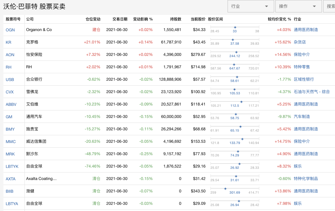This screenshot has width=335, height=211.
Task: Sort by 持股数 column header
Action: (x=175, y=19)
